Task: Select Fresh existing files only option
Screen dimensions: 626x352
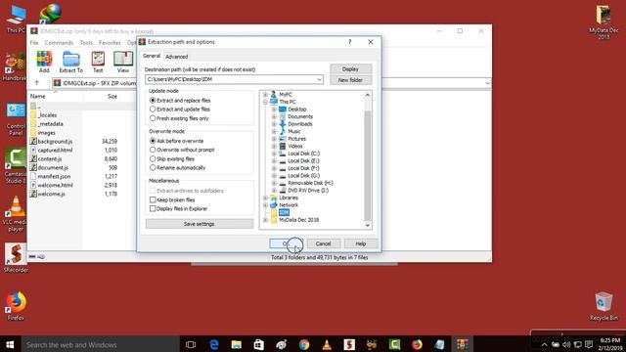Action: [x=179, y=118]
